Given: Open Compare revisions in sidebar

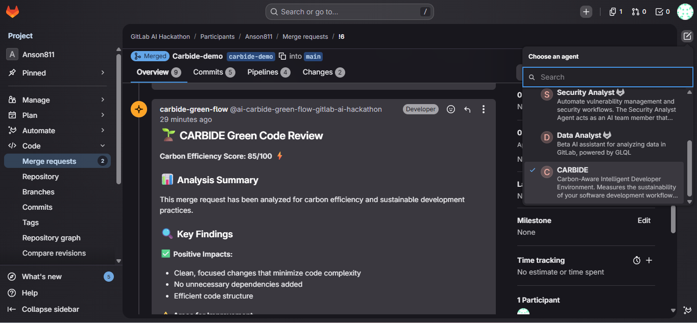Looking at the screenshot, I should [x=57, y=253].
